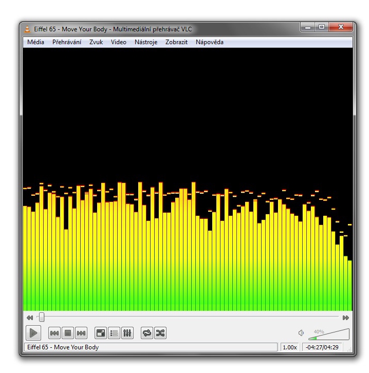The width and height of the screenshot is (369, 373).
Task: Open the Zobrazit menu
Action: [x=176, y=42]
